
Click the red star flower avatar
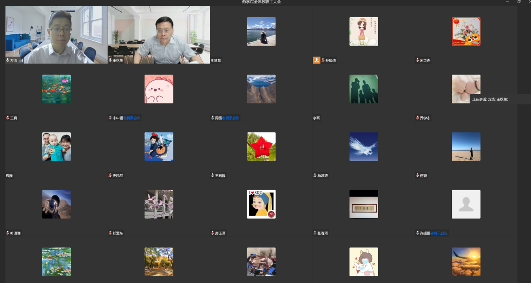click(261, 147)
